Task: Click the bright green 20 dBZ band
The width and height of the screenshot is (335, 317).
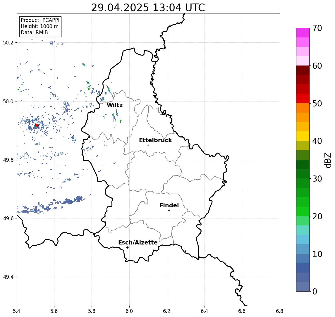Action: [303, 211]
